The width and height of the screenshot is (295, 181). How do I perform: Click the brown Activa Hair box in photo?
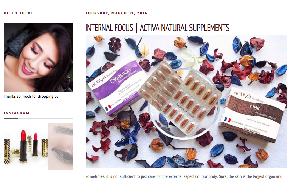[252, 114]
